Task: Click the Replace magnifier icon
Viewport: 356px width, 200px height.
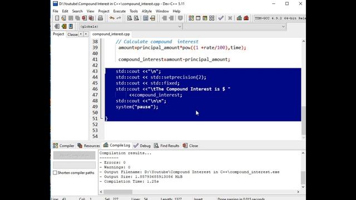Action: 136,18
